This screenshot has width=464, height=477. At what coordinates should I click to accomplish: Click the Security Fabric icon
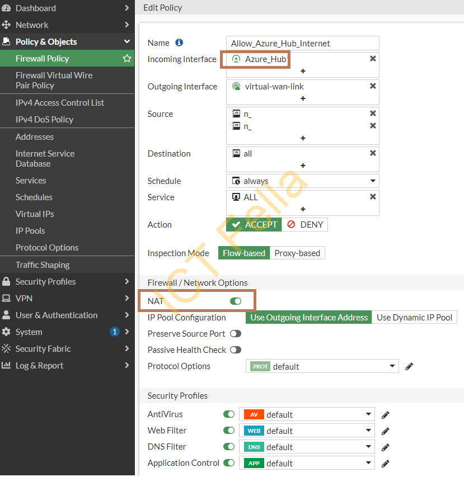[x=6, y=348]
